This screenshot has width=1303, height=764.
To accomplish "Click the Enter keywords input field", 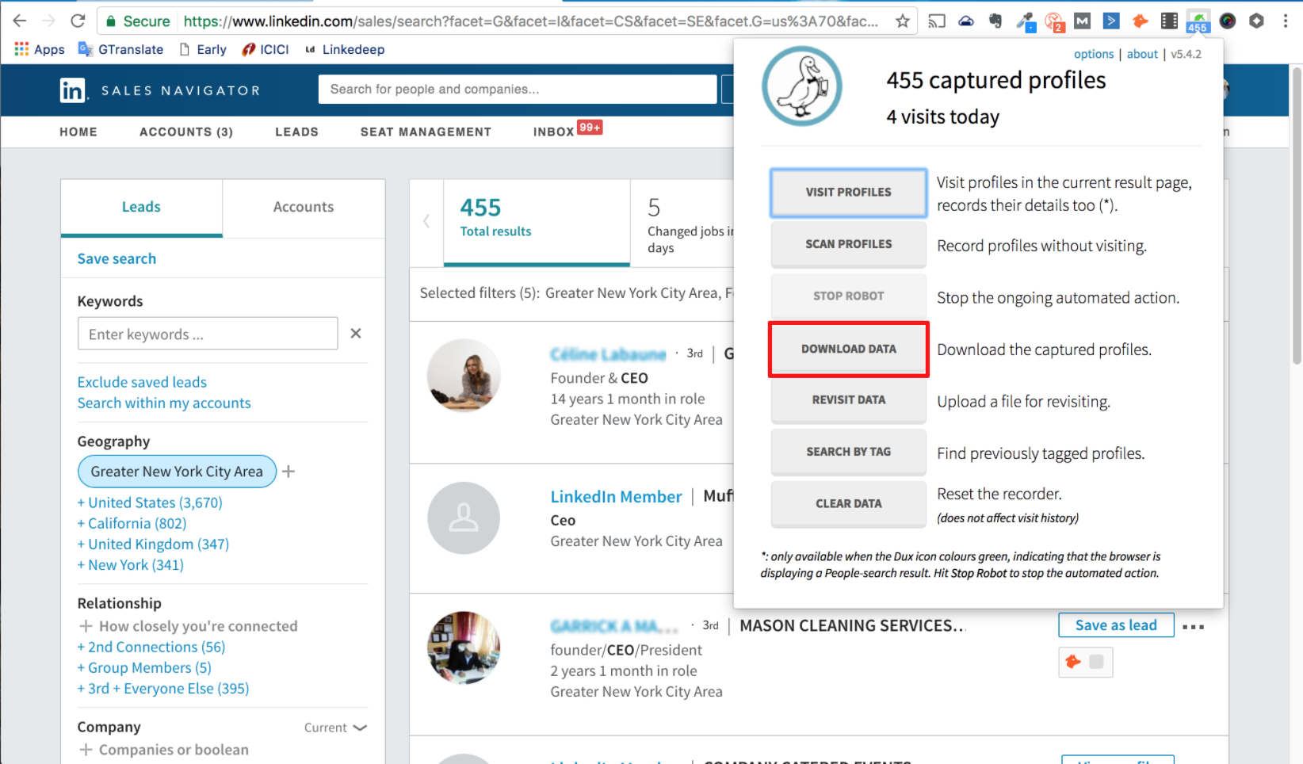I will click(208, 334).
